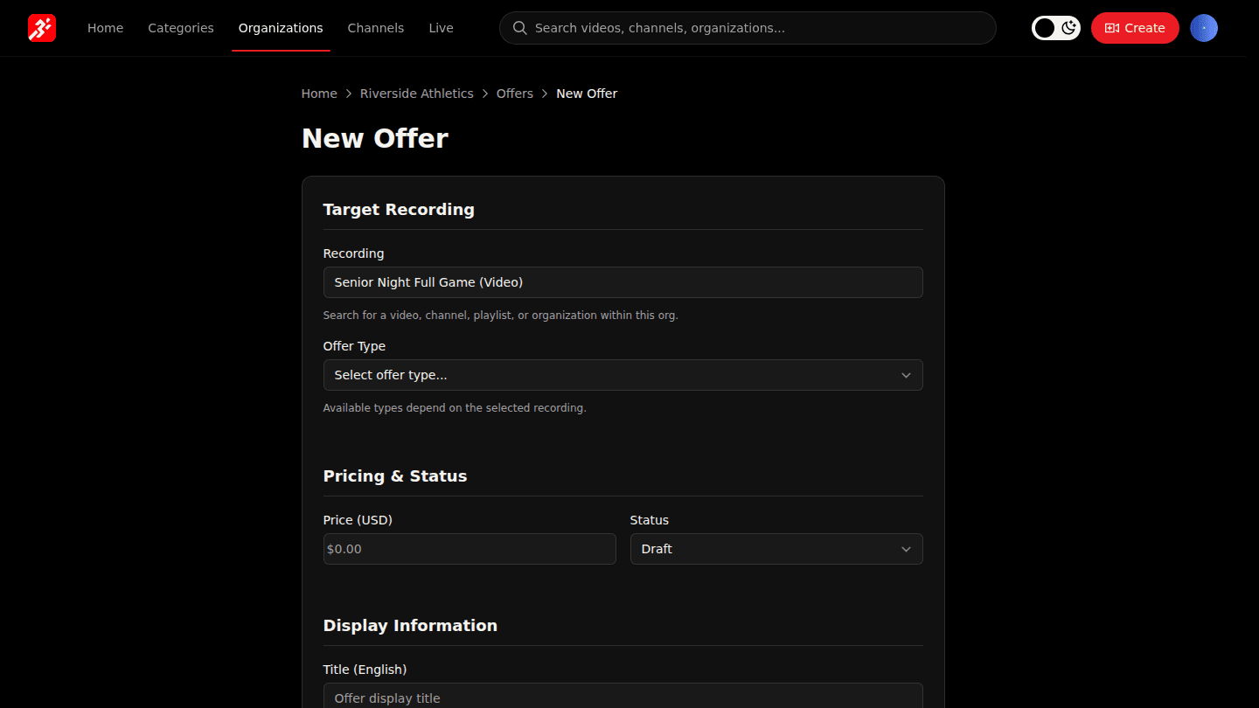Go to Home breadcrumb link
The width and height of the screenshot is (1259, 708).
319,94
